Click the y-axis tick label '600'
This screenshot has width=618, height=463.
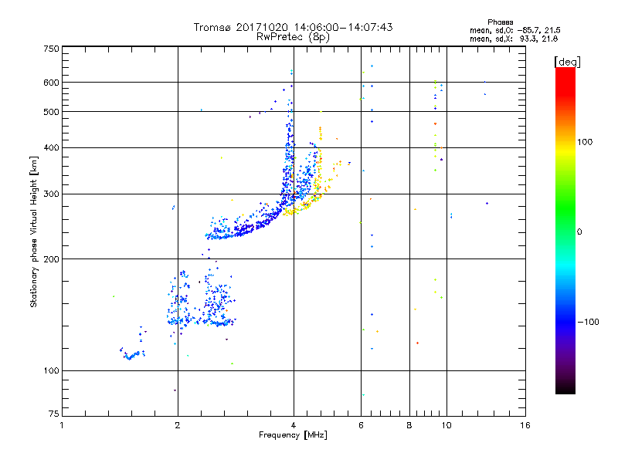[51, 83]
